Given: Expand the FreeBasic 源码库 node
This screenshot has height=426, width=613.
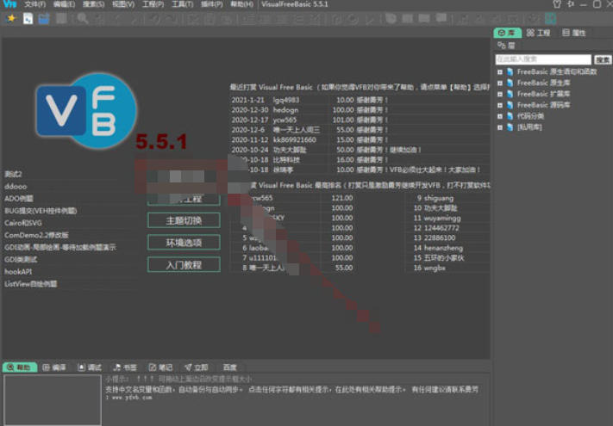Looking at the screenshot, I should tap(500, 105).
